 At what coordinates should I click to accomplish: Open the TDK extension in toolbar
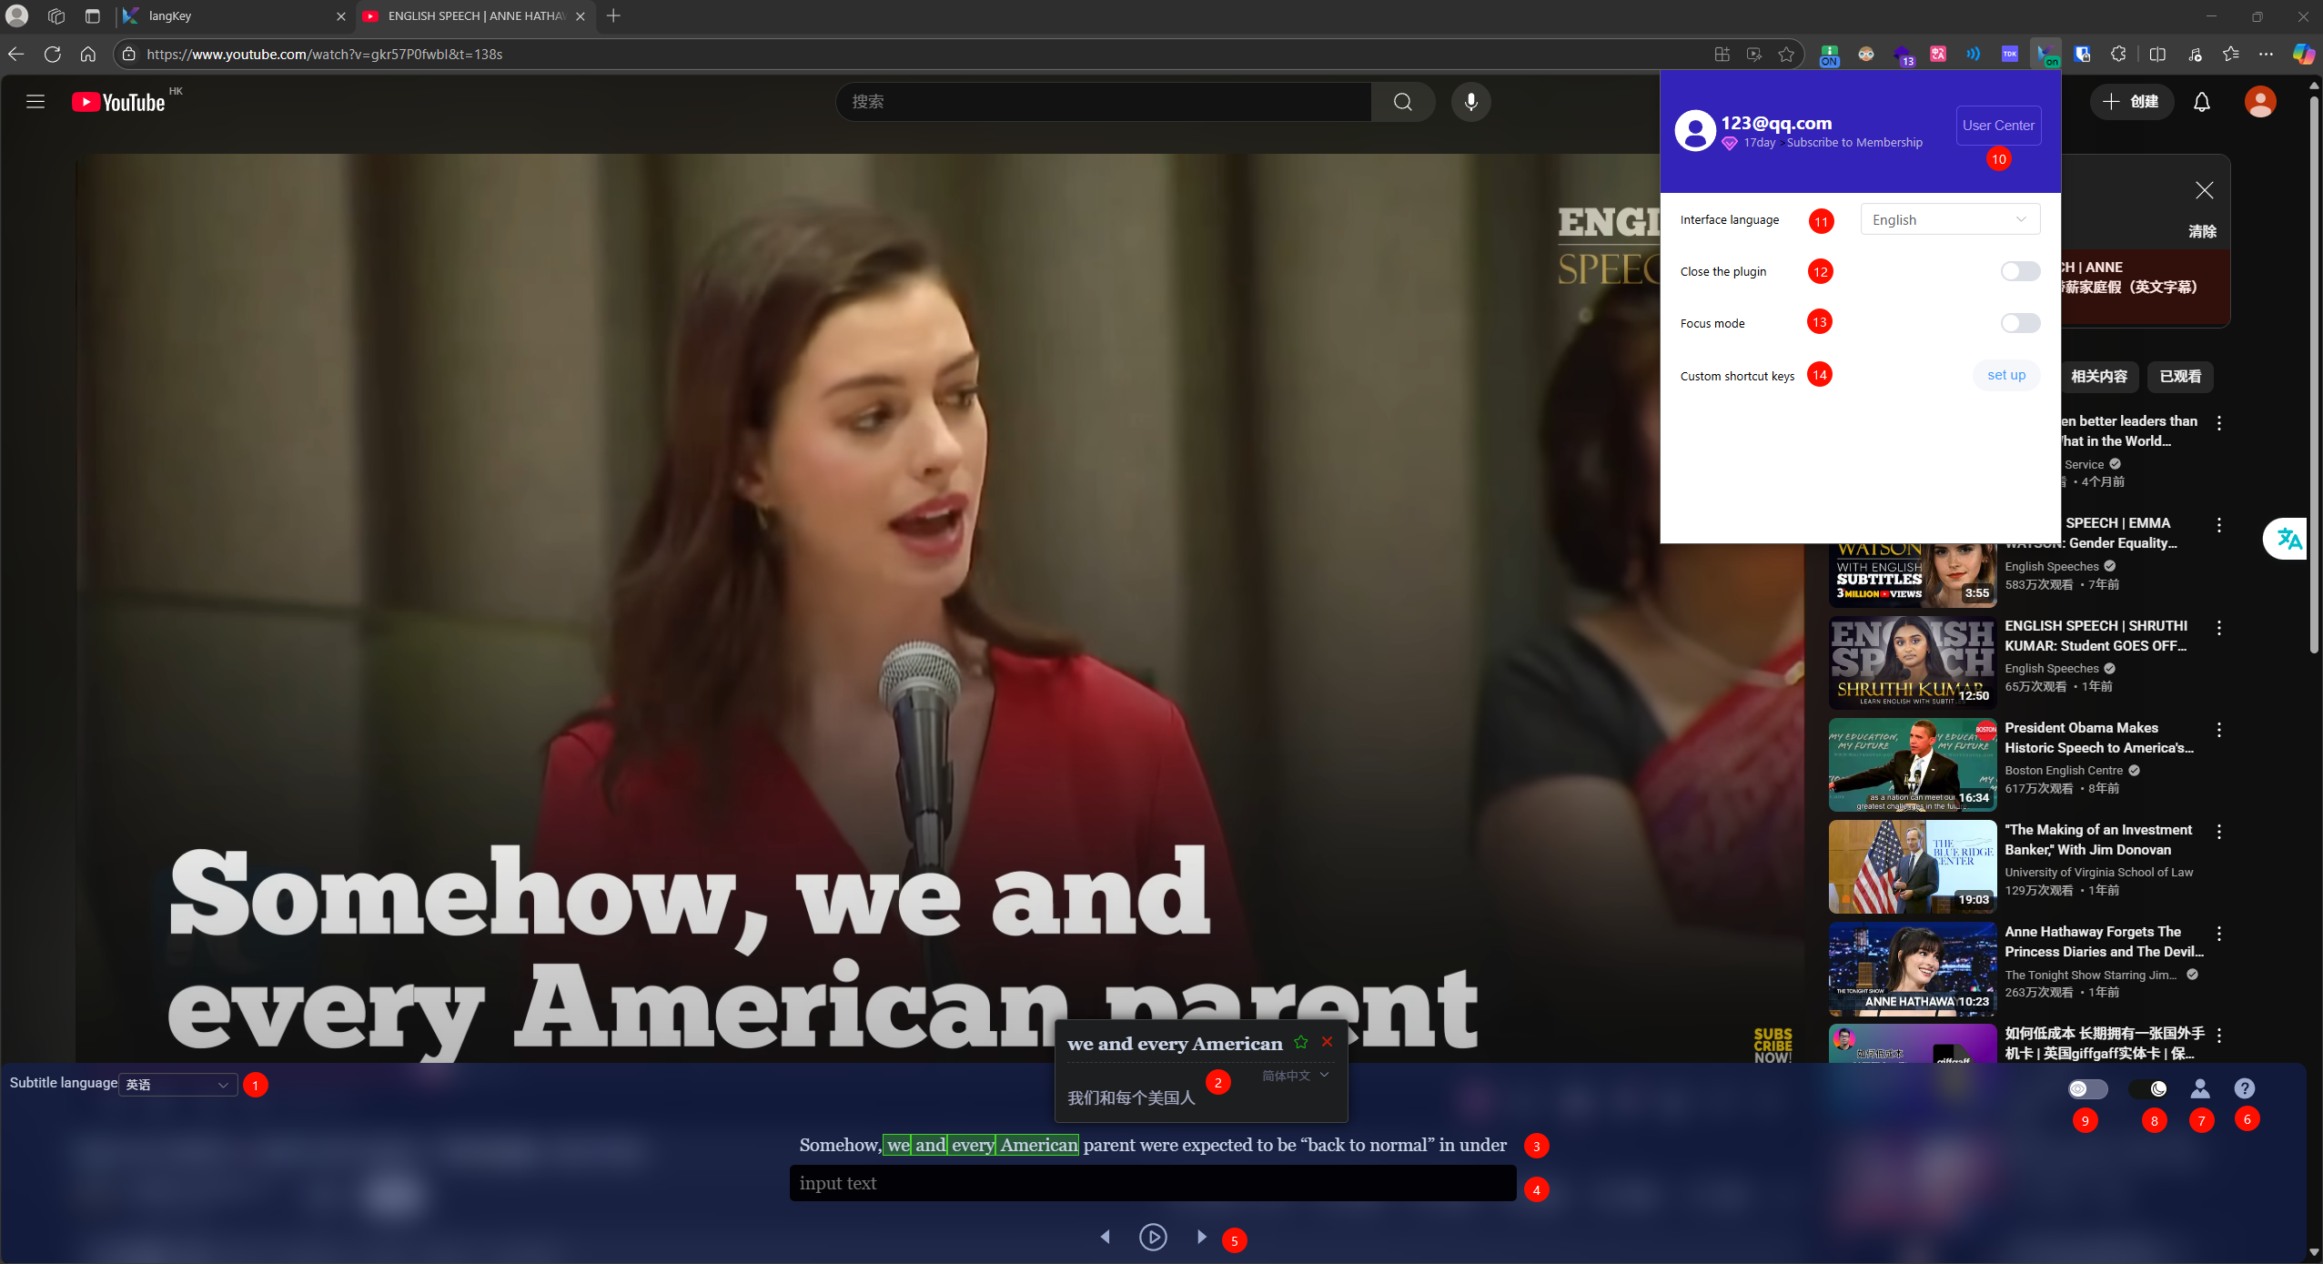point(2010,55)
